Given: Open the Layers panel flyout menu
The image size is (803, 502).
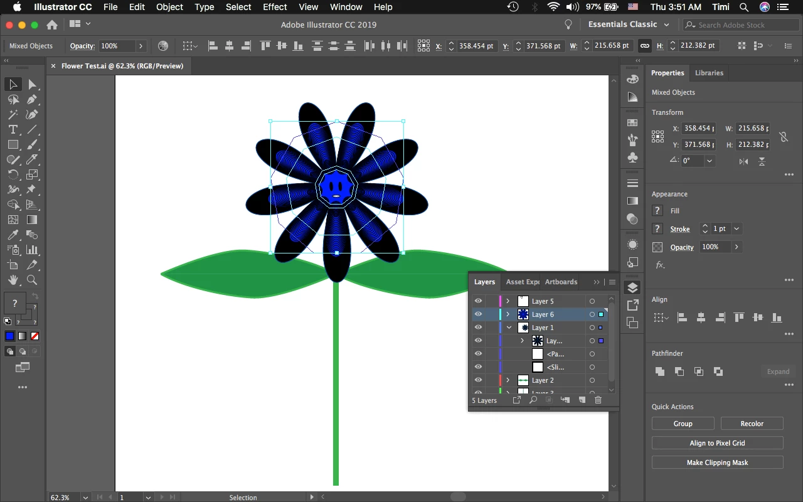Looking at the screenshot, I should [612, 282].
